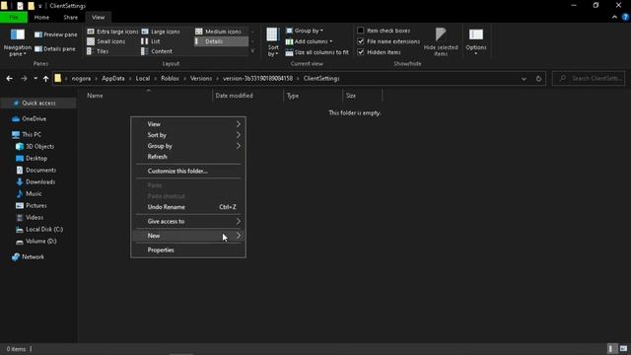This screenshot has height=355, width=631.
Task: Open Explorer help
Action: pyautogui.click(x=625, y=18)
